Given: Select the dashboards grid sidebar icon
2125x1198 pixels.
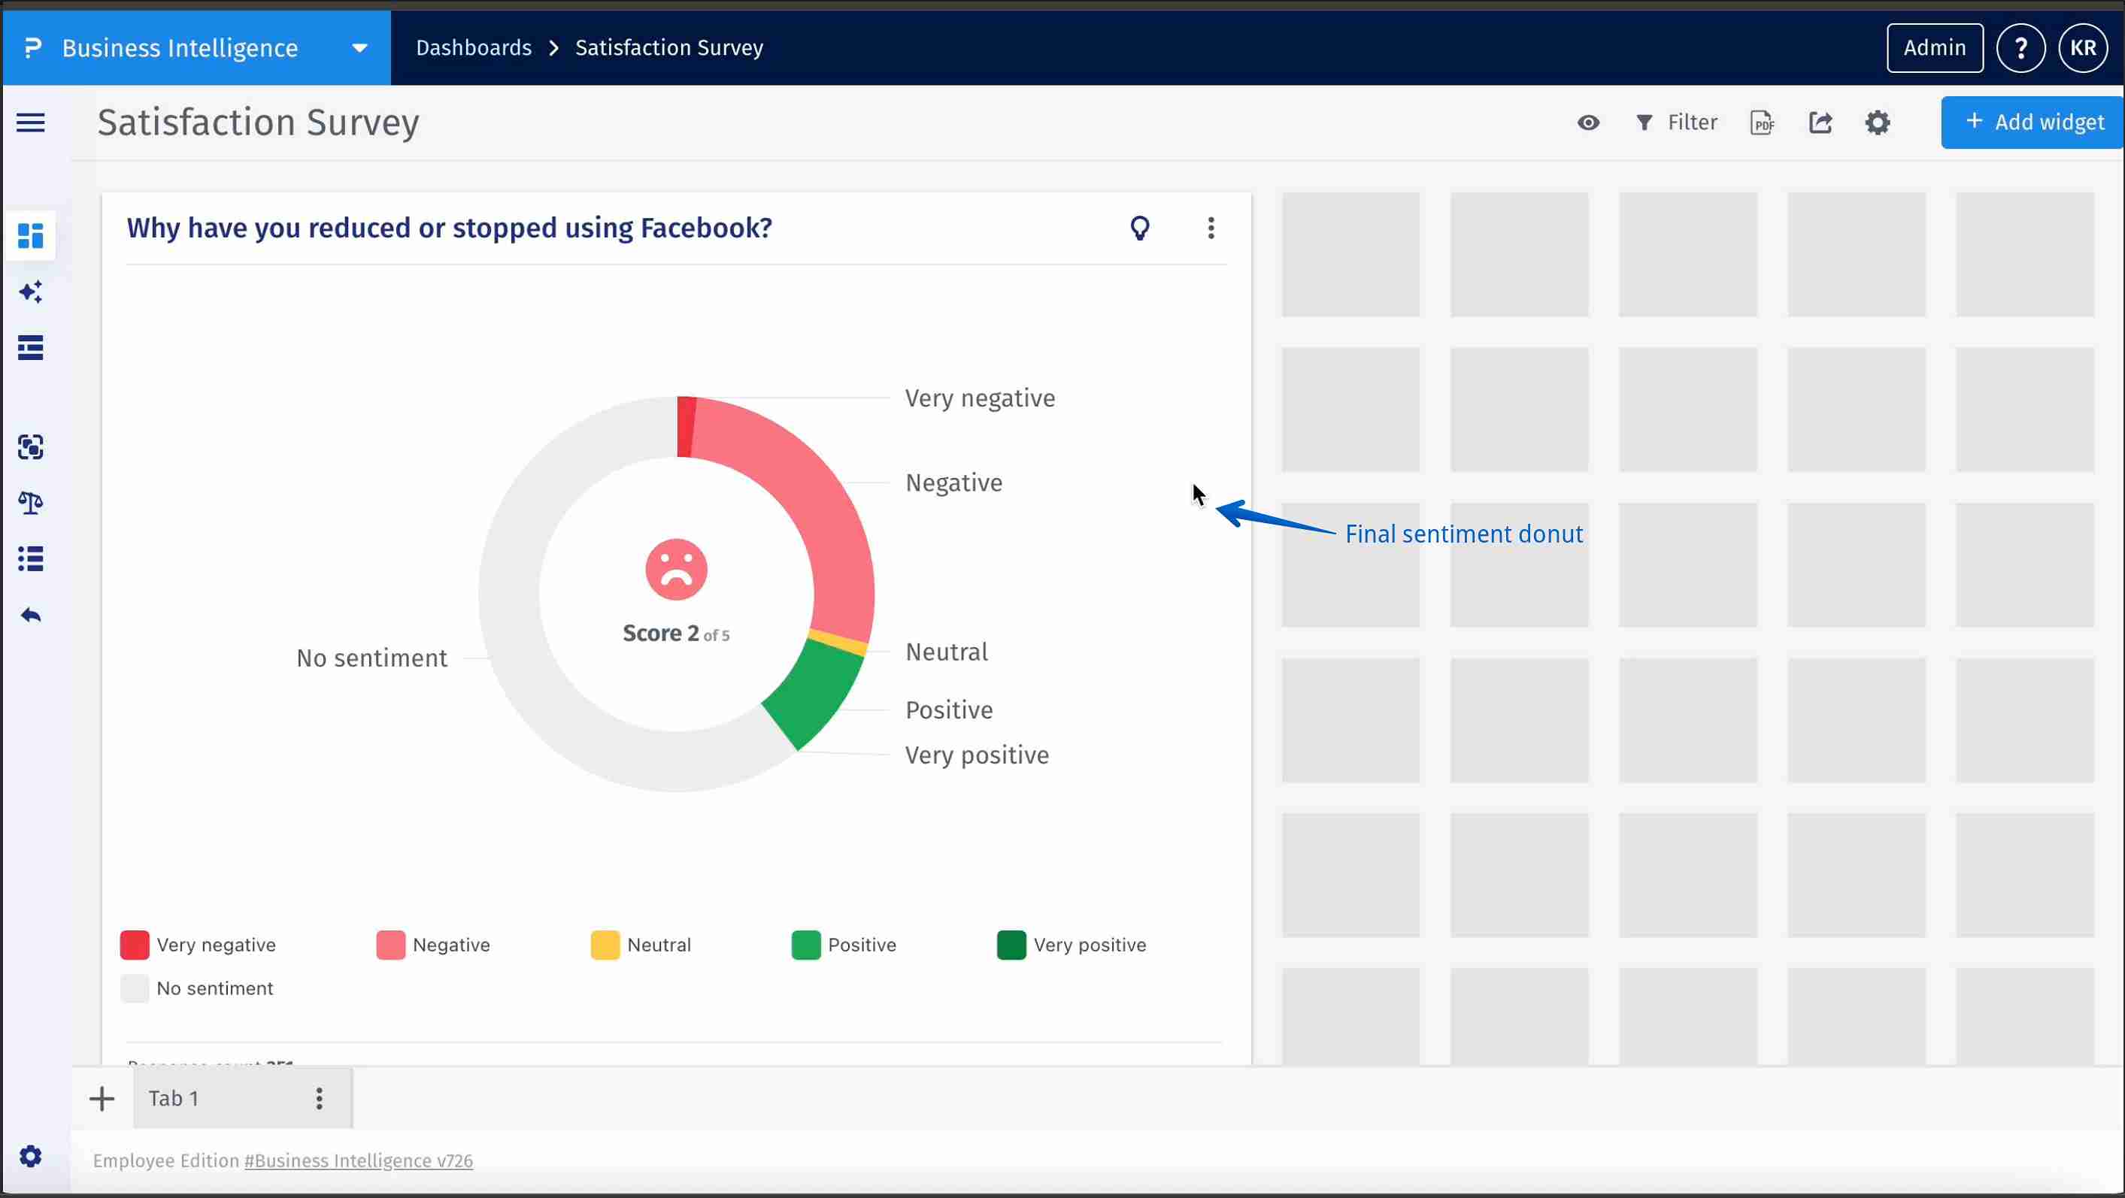Looking at the screenshot, I should [31, 236].
